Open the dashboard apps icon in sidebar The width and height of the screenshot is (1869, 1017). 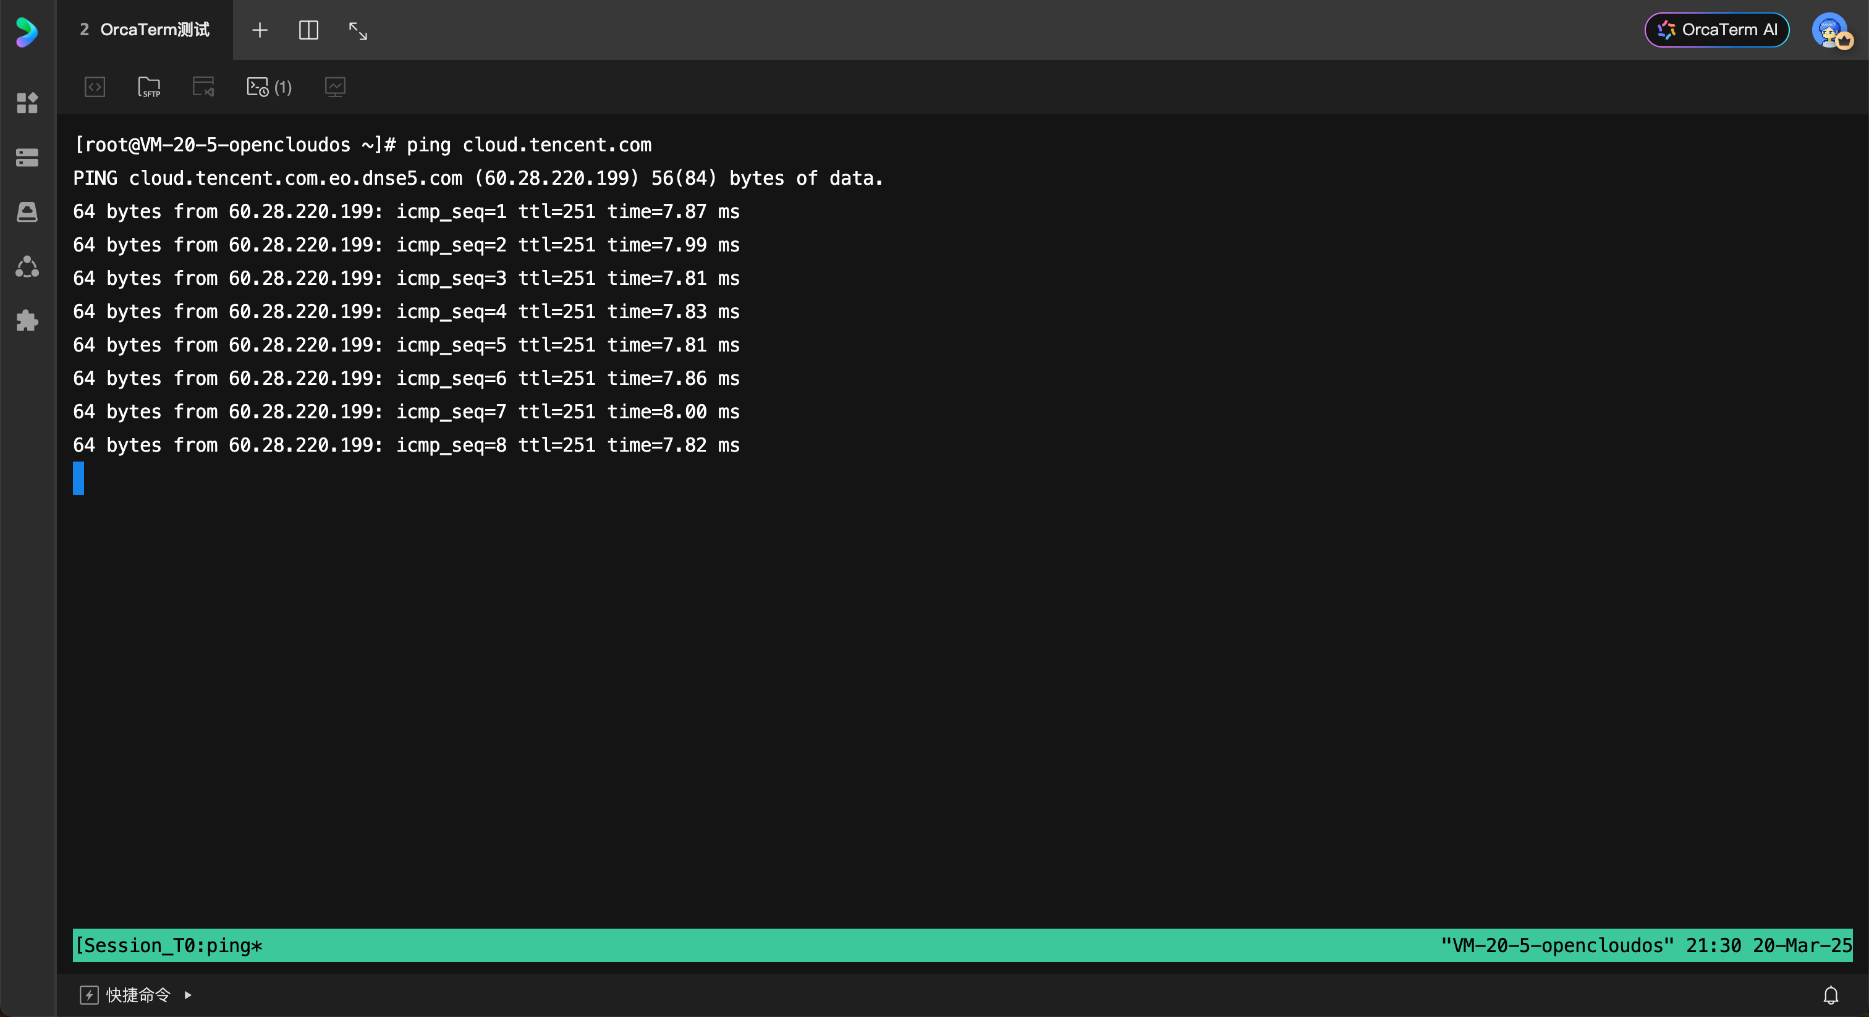point(27,103)
